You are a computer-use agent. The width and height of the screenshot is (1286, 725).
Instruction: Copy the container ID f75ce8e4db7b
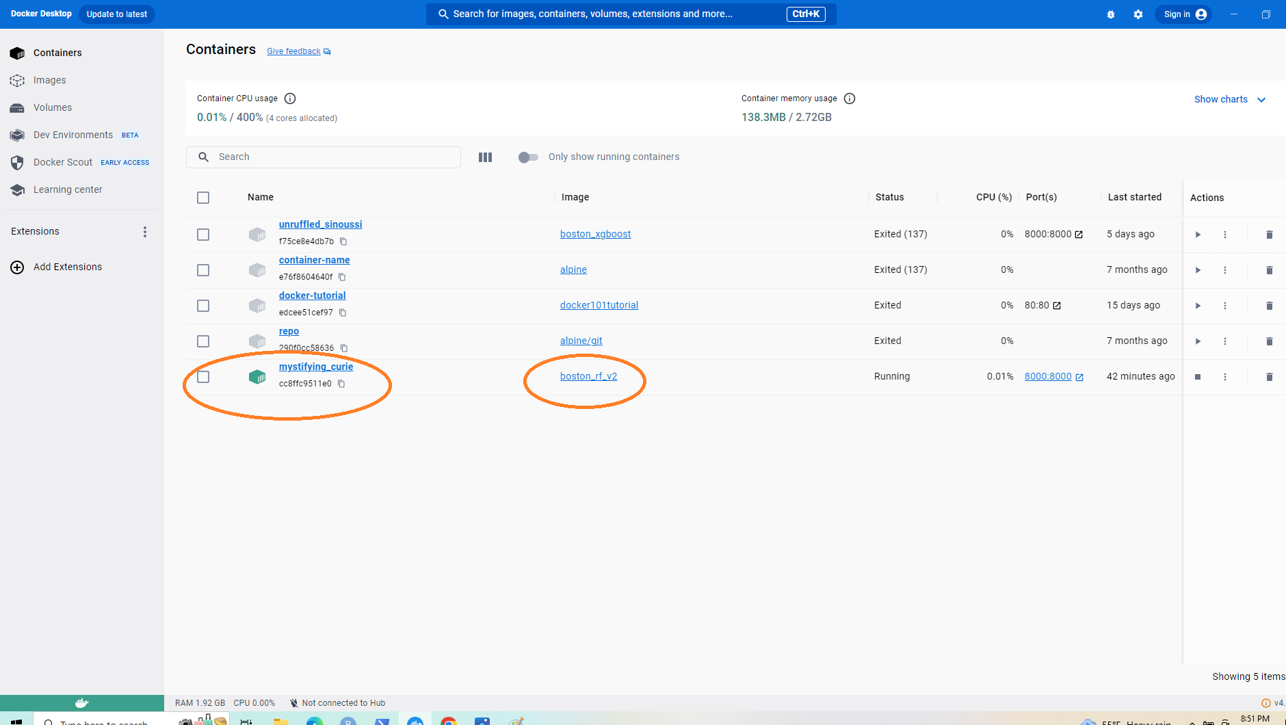pyautogui.click(x=343, y=241)
